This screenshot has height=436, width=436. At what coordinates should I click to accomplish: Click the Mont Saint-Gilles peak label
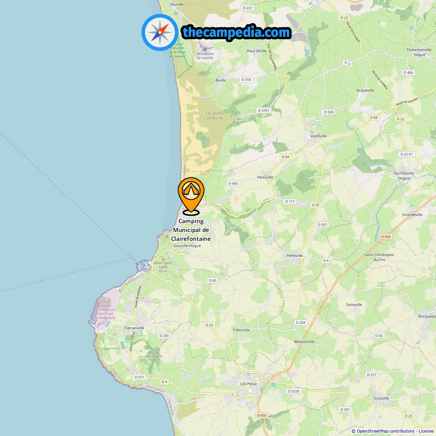(x=163, y=267)
